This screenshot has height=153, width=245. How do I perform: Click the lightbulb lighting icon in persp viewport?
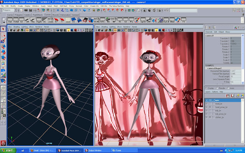[68, 30]
